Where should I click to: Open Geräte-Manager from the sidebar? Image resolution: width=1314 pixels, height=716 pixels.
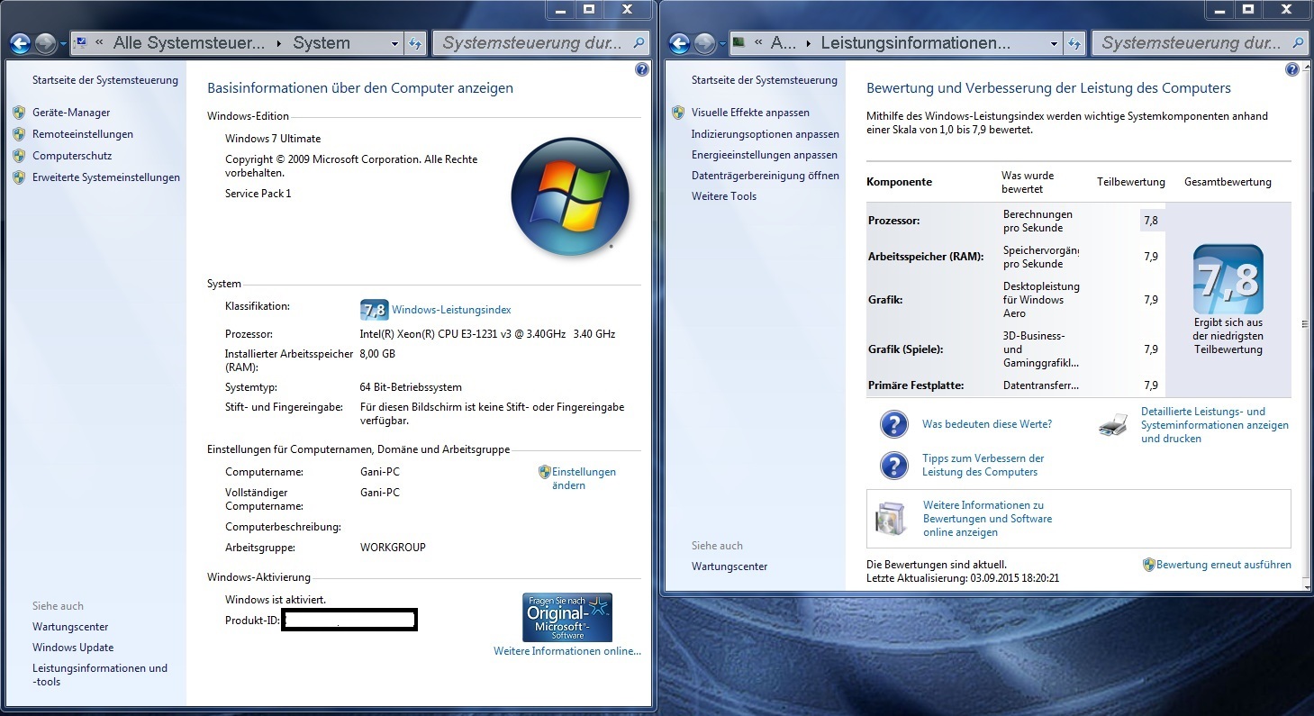click(x=71, y=113)
